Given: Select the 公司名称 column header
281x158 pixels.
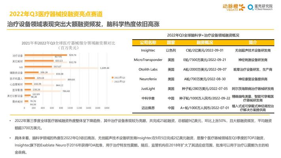Looking at the screenshot, I should pyautogui.click(x=148, y=42).
